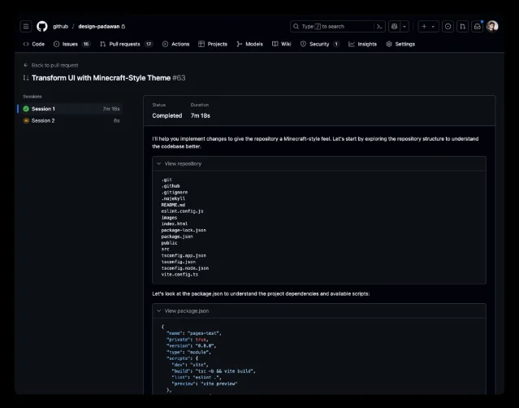
Task: Open pull requests icon in header
Action: 462,27
